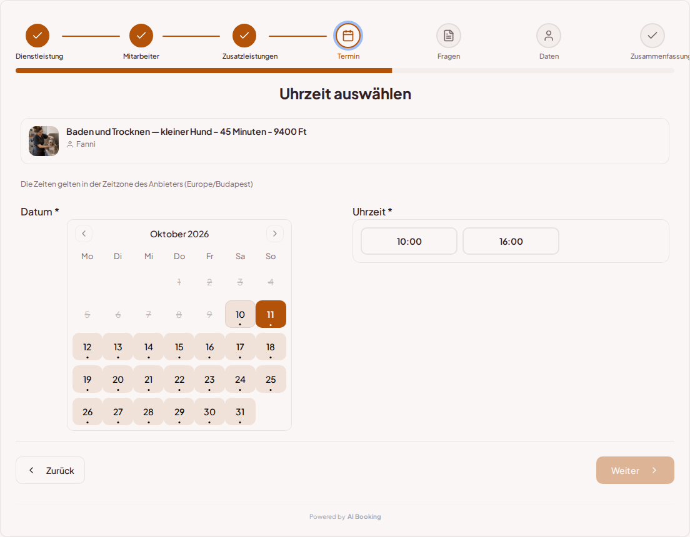Open the Daten person step icon
The image size is (690, 537).
(549, 36)
